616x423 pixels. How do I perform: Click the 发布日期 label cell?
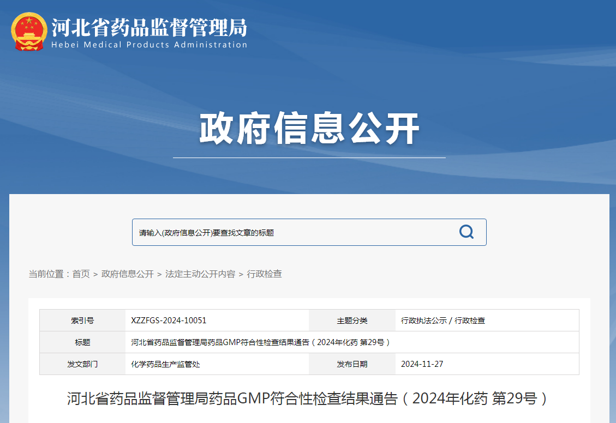pos(352,364)
